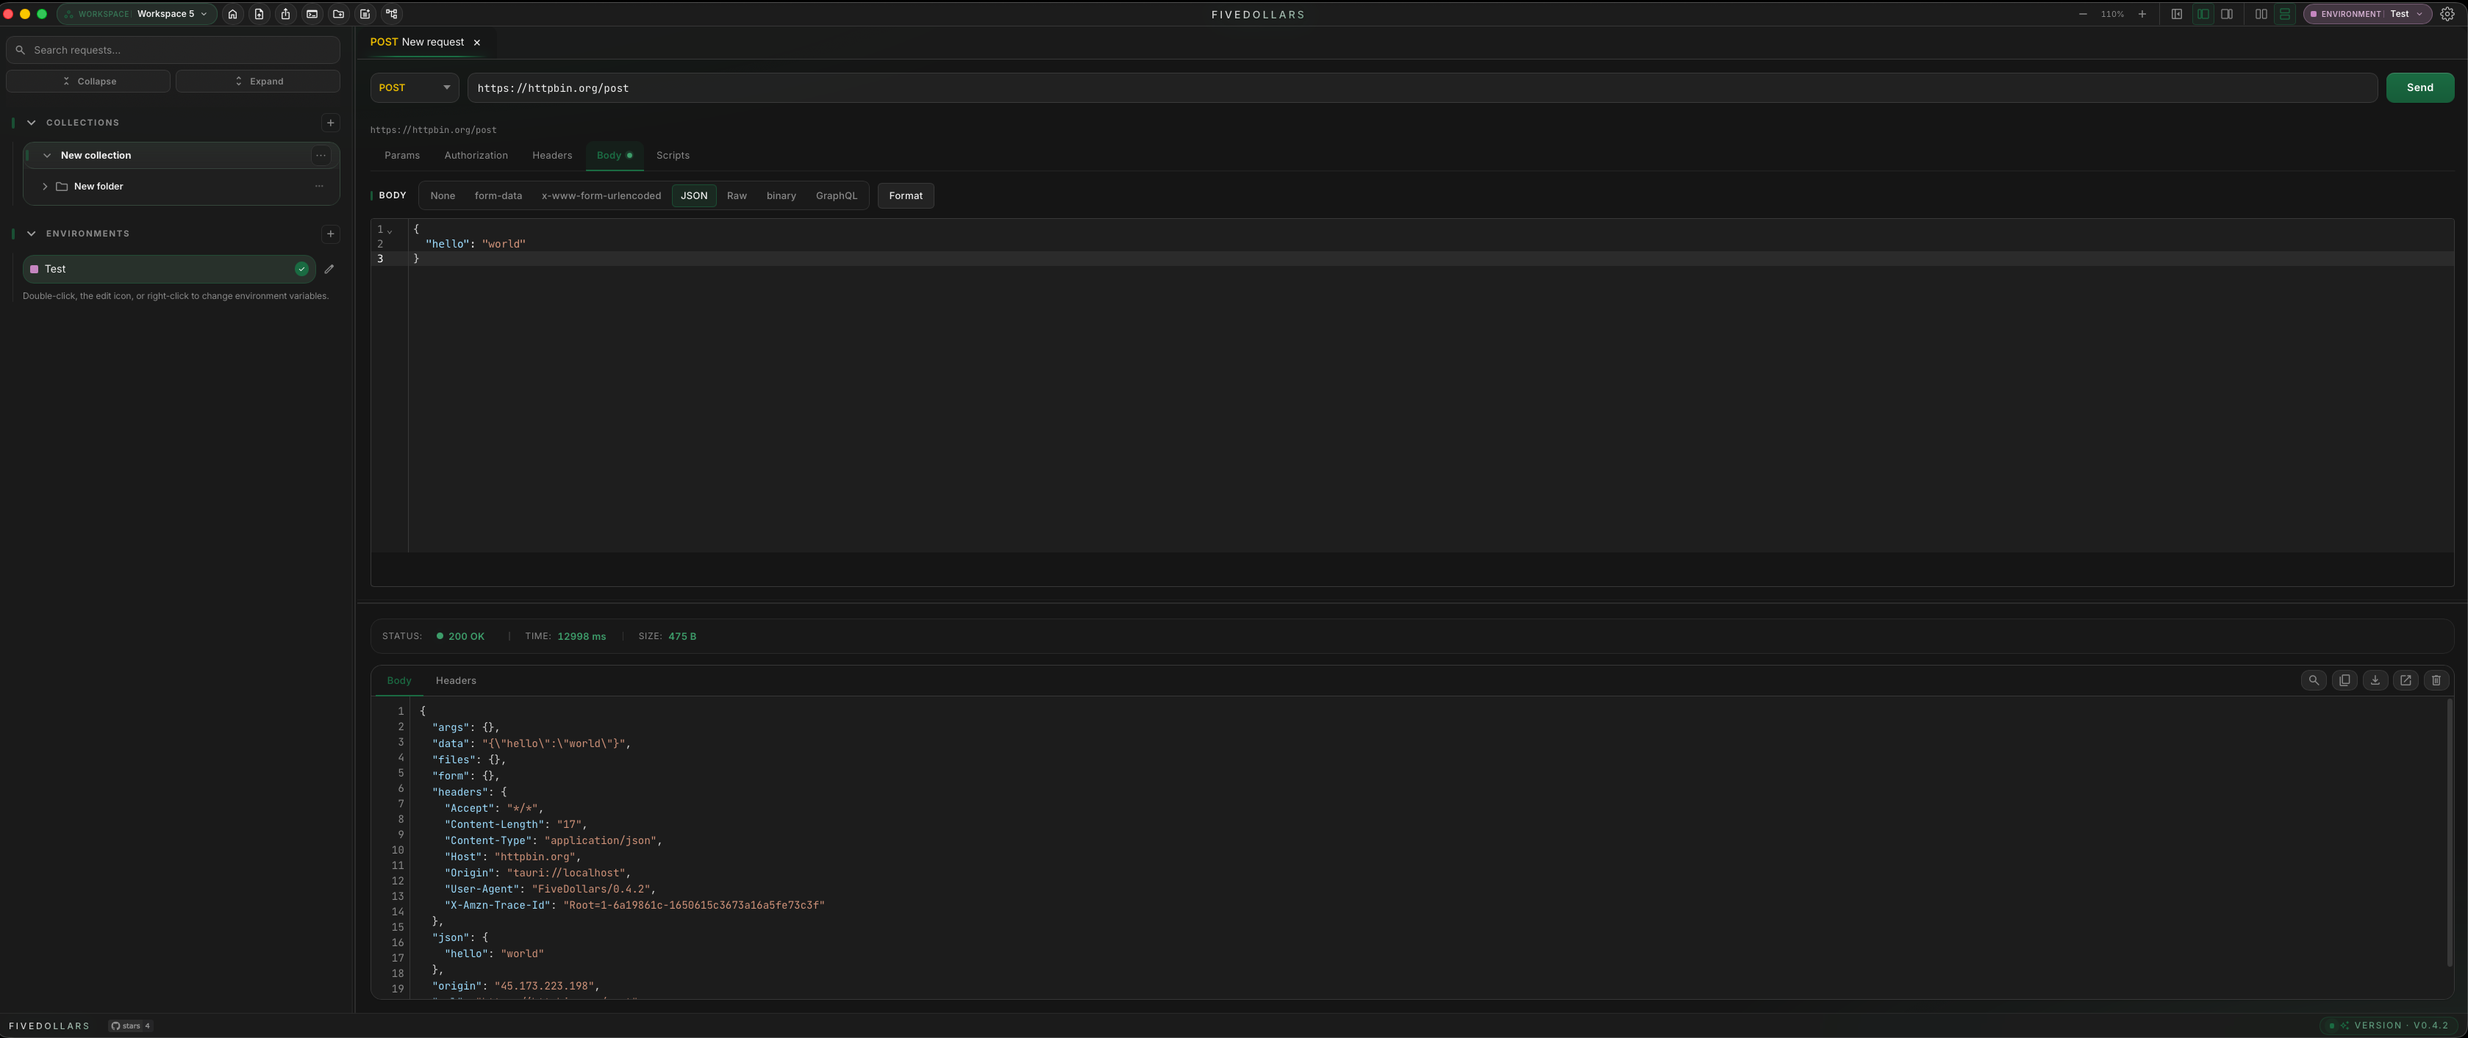Click the URL input field
The width and height of the screenshot is (2468, 1038).
(x=1422, y=88)
